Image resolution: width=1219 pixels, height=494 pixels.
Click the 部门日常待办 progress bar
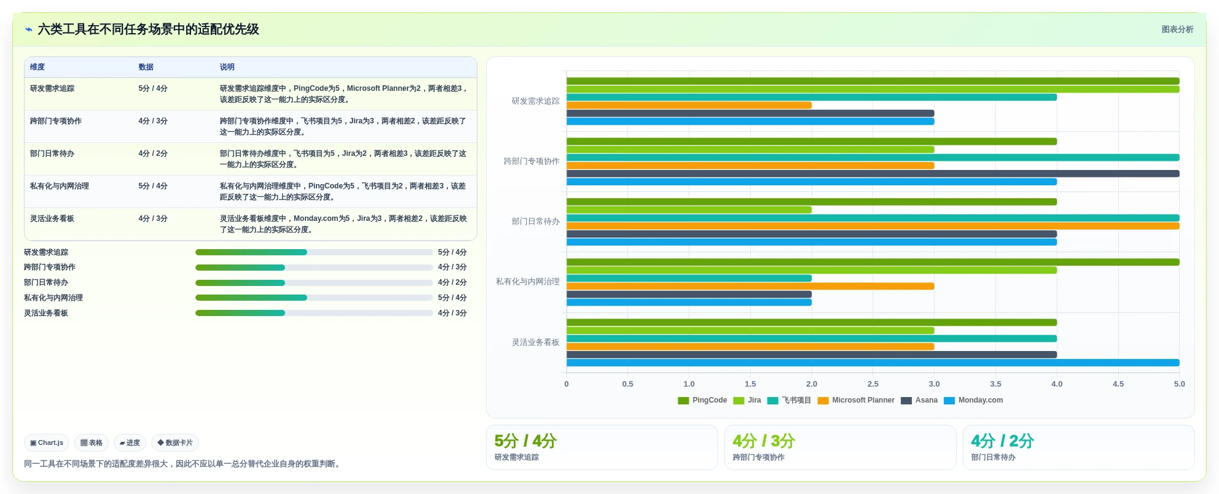point(314,283)
